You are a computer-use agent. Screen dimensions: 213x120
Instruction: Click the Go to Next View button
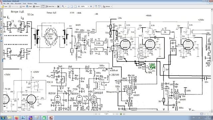tap(124, 114)
